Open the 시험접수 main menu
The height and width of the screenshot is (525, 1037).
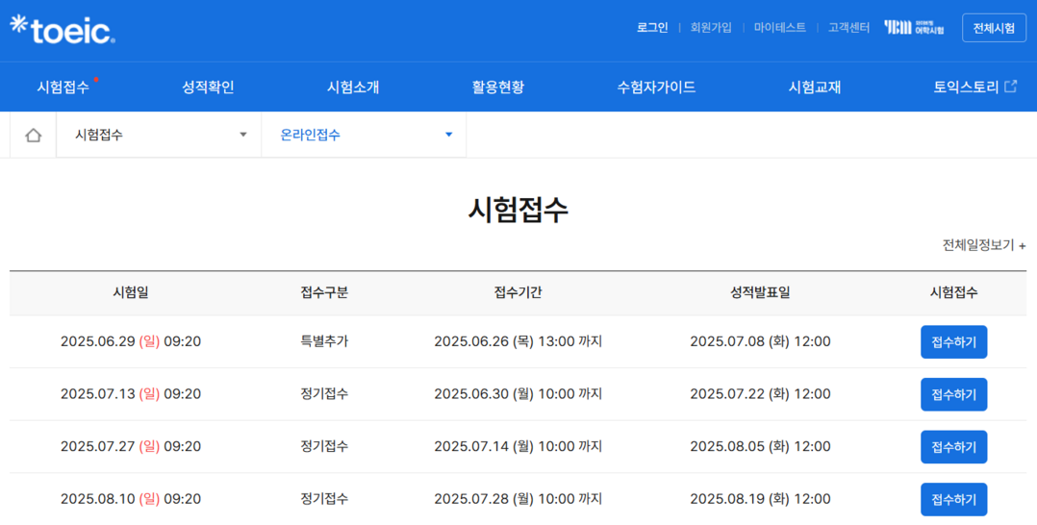63,87
